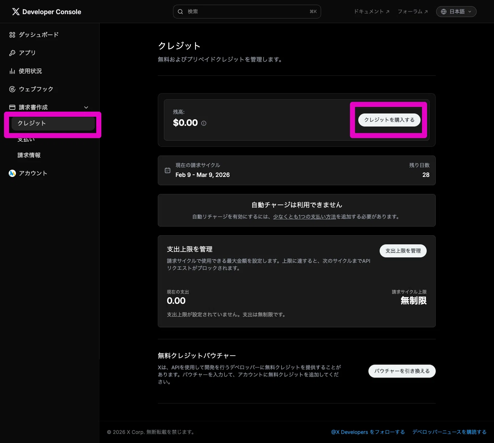The width and height of the screenshot is (494, 443).
Task: Click 自動チャージは利用できません heading
Action: pyautogui.click(x=297, y=205)
